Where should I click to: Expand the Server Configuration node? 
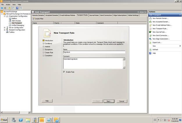pos(5,28)
